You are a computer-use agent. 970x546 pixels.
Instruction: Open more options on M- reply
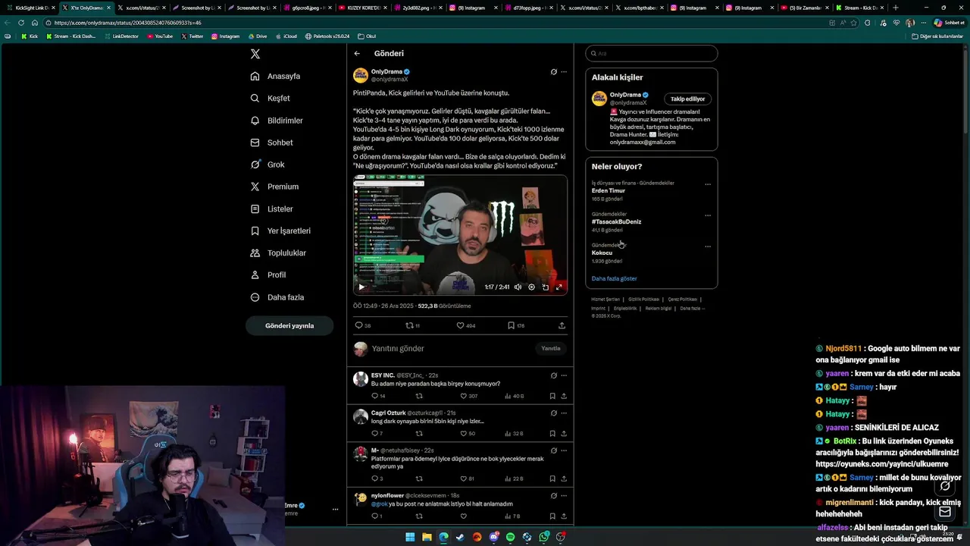tap(564, 450)
